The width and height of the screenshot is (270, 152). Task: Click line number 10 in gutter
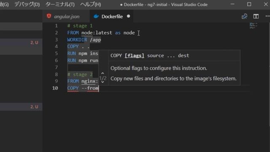click(55, 88)
